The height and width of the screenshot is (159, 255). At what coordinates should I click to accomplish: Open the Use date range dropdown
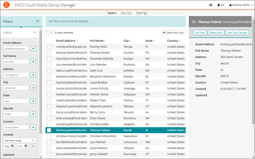pos(19,140)
